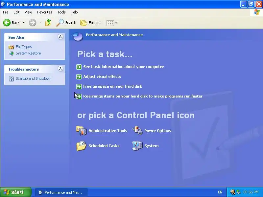Open the View menu

[x=28, y=12]
